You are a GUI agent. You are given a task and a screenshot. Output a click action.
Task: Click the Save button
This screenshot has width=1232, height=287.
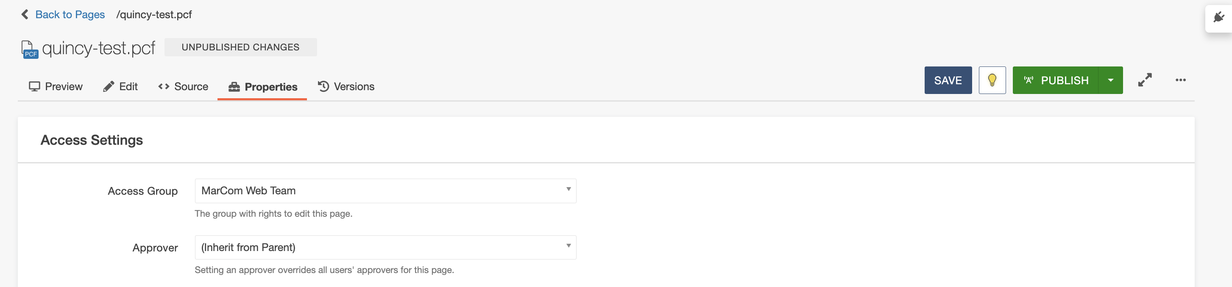[x=948, y=80]
